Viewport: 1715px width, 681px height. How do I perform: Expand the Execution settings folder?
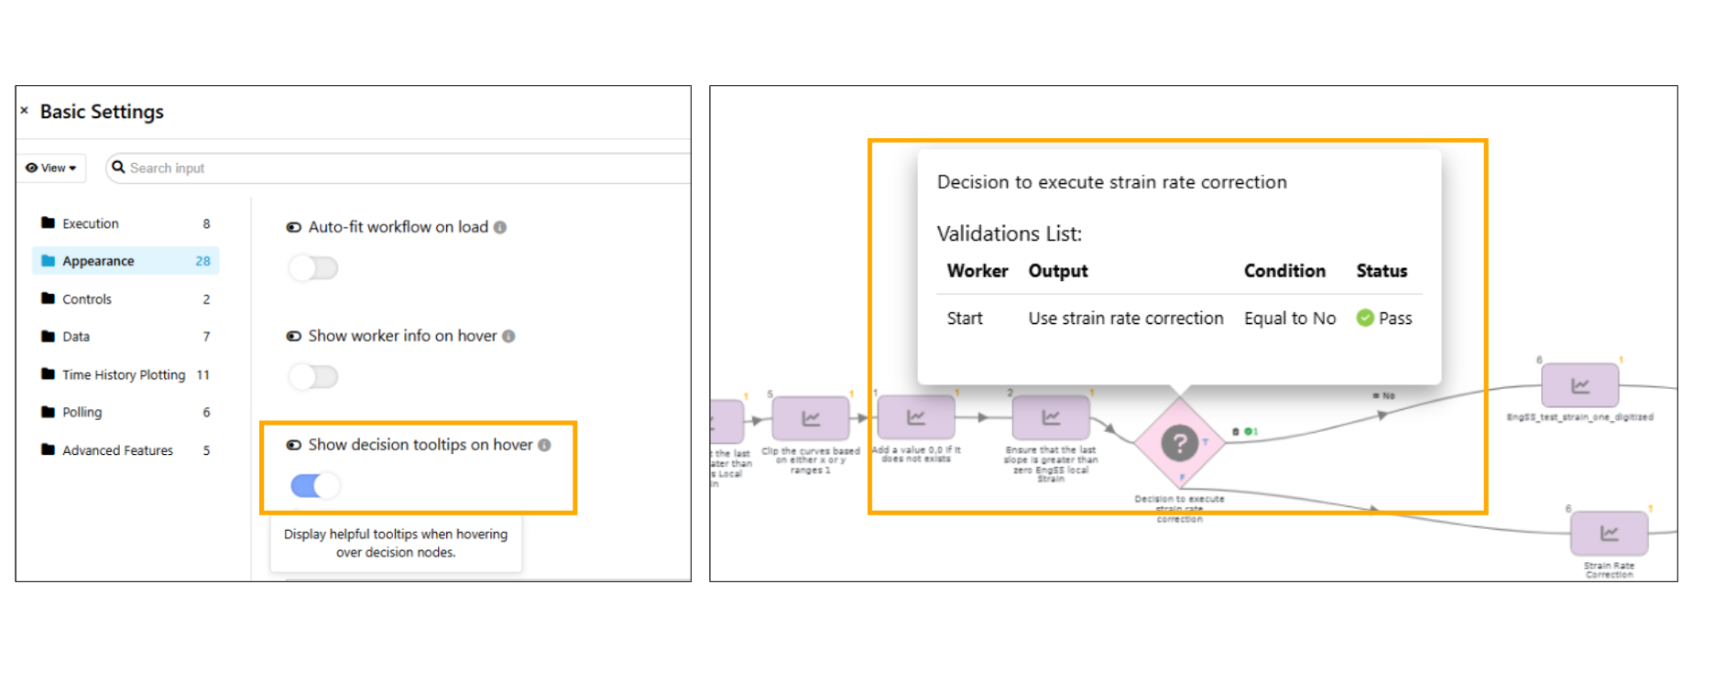pos(91,224)
